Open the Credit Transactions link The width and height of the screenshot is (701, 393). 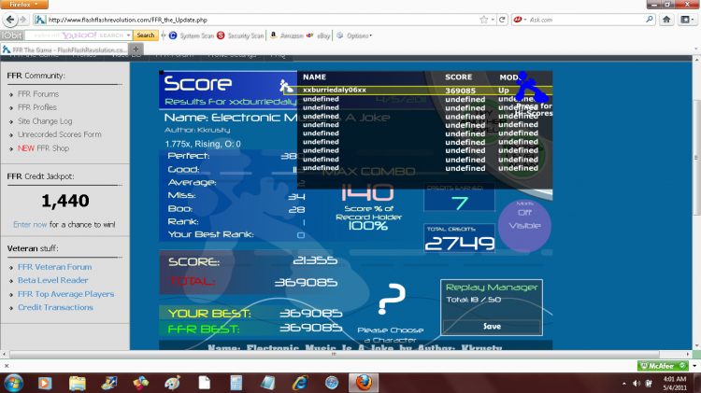[x=55, y=308]
